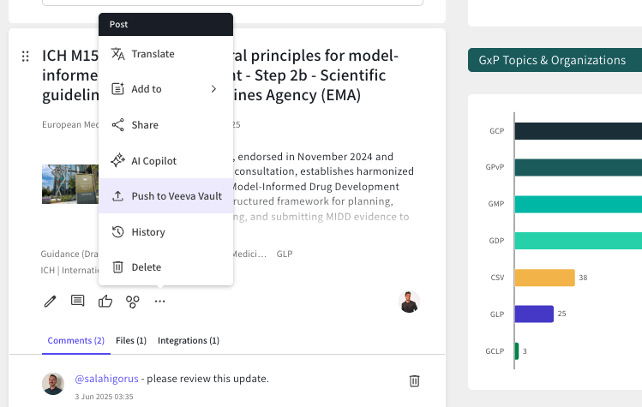The height and width of the screenshot is (407, 642).
Task: Like the post with thumbs-up icon
Action: (105, 301)
